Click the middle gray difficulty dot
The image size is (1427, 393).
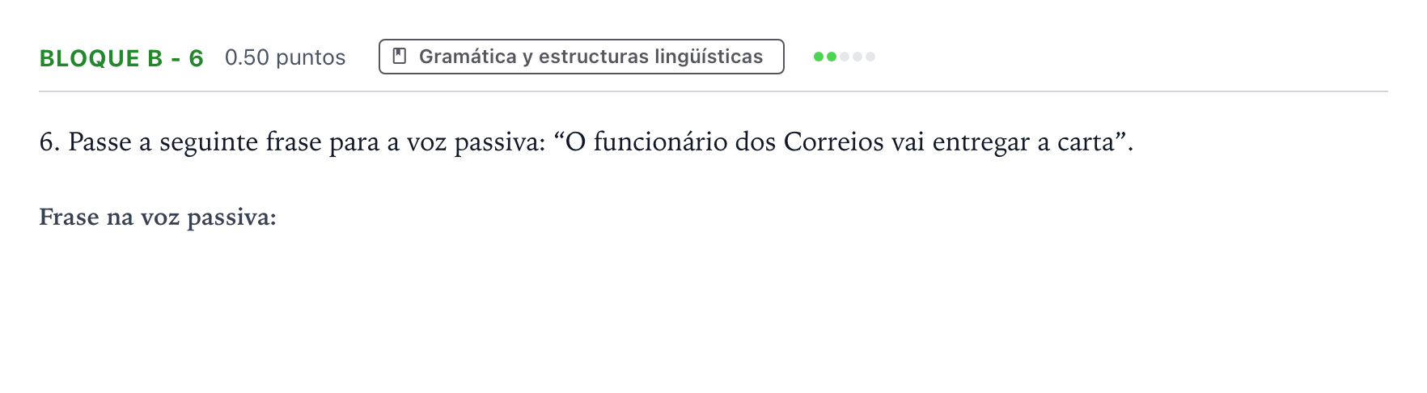tap(857, 57)
